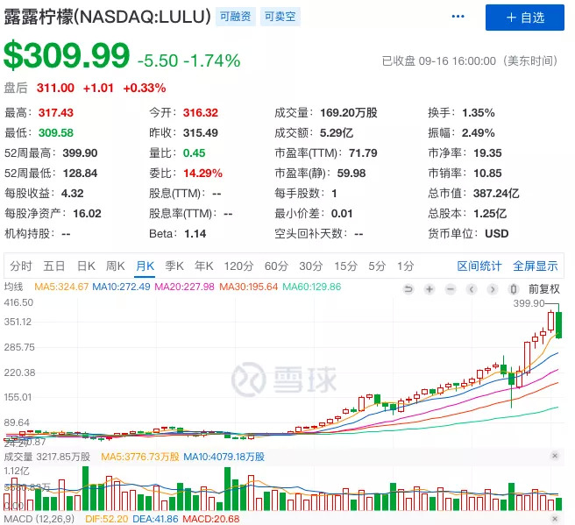Click the volume MA5:3776.73万股 label
Image resolution: width=575 pixels, height=525 pixels.
(140, 457)
